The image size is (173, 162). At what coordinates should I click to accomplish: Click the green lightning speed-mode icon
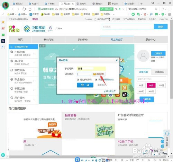(x=120, y=9)
